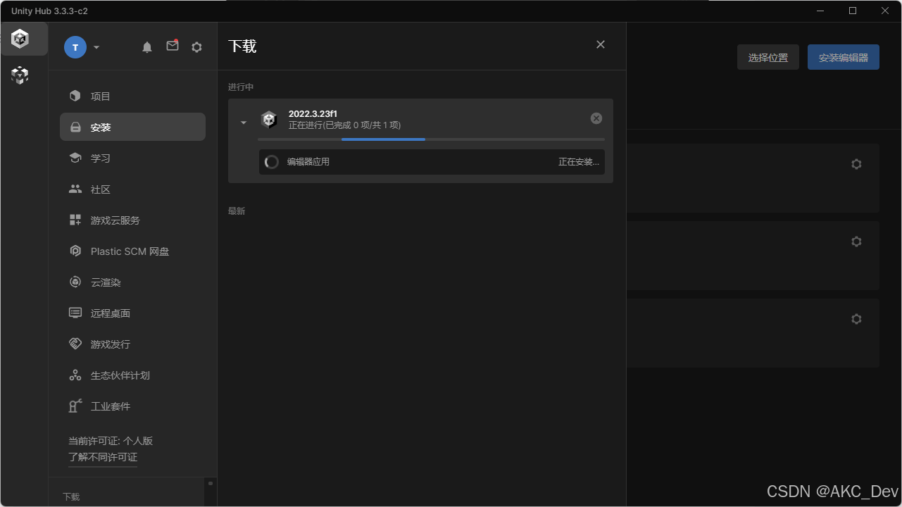Screen dimensions: 902x507
Task: Click the 生态伙伴计划 nodes icon
Action: (75, 375)
